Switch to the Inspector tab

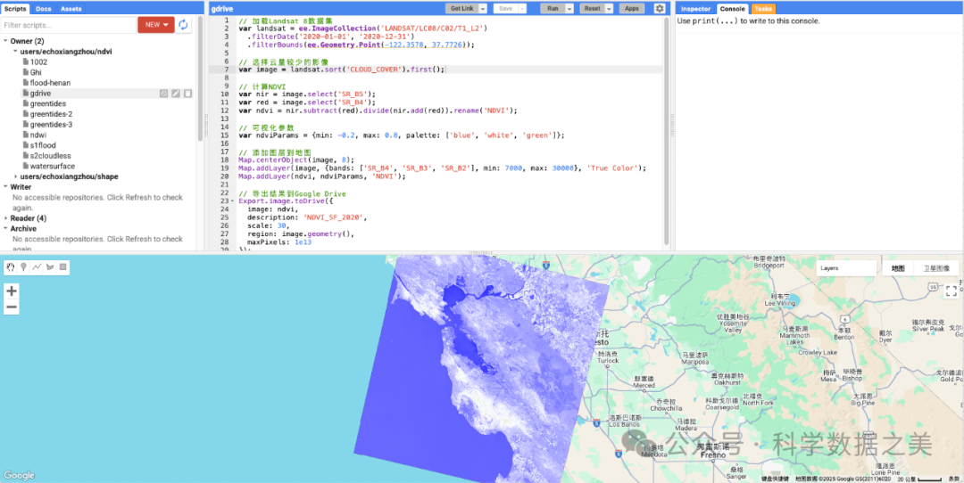[696, 9]
